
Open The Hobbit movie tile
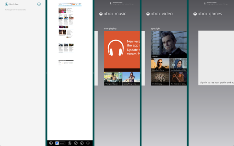coord(178,79)
